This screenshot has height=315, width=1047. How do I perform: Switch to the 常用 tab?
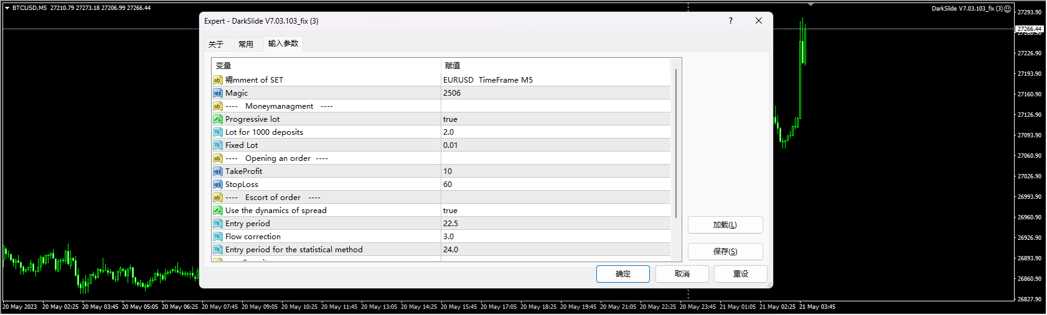(x=246, y=44)
